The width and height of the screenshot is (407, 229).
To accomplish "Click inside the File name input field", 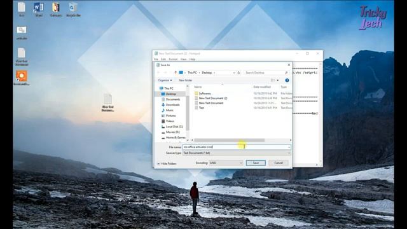I will (x=237, y=147).
